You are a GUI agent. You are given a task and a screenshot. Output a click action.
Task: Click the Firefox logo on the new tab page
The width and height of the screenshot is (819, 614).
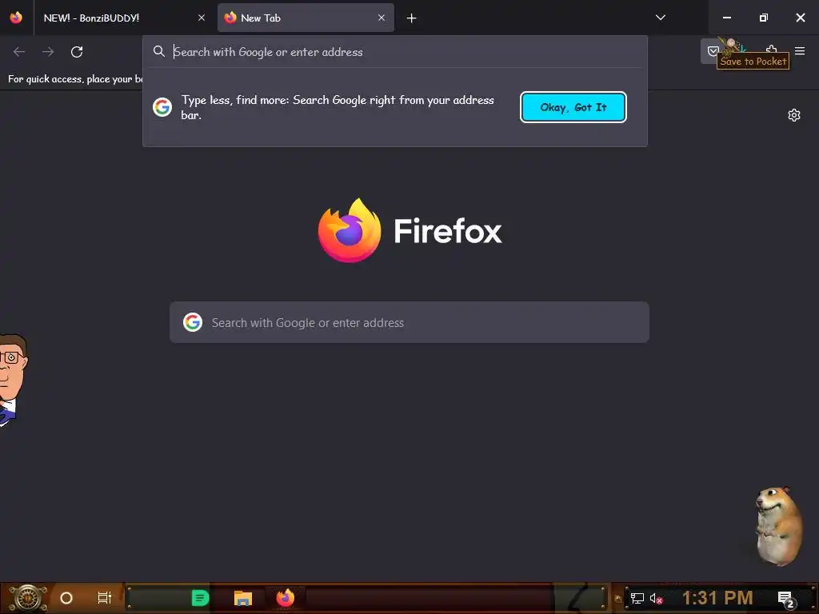click(350, 230)
